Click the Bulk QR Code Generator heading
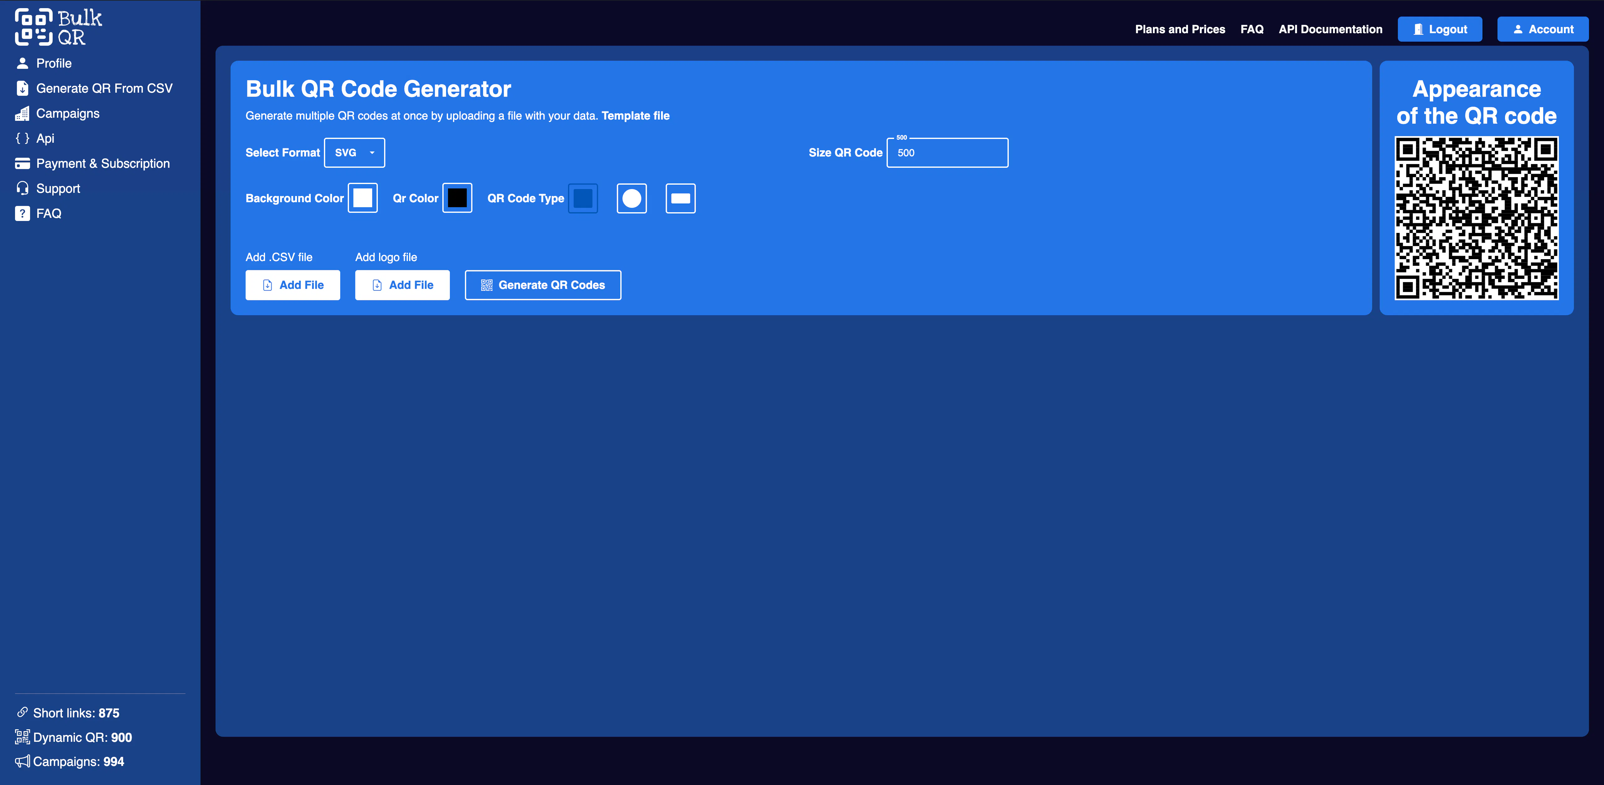Screen dimensions: 1604x785 click(x=378, y=89)
